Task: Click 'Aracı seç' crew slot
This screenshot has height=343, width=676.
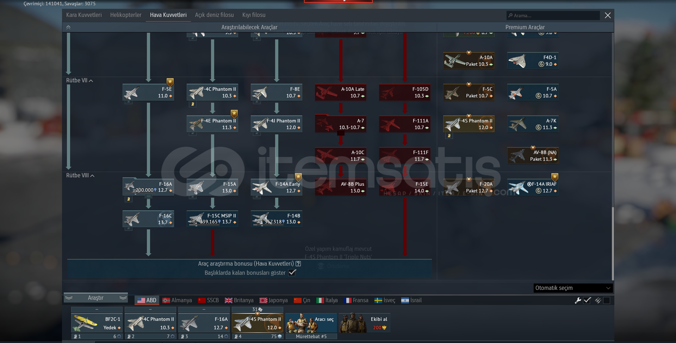Action: click(311, 323)
